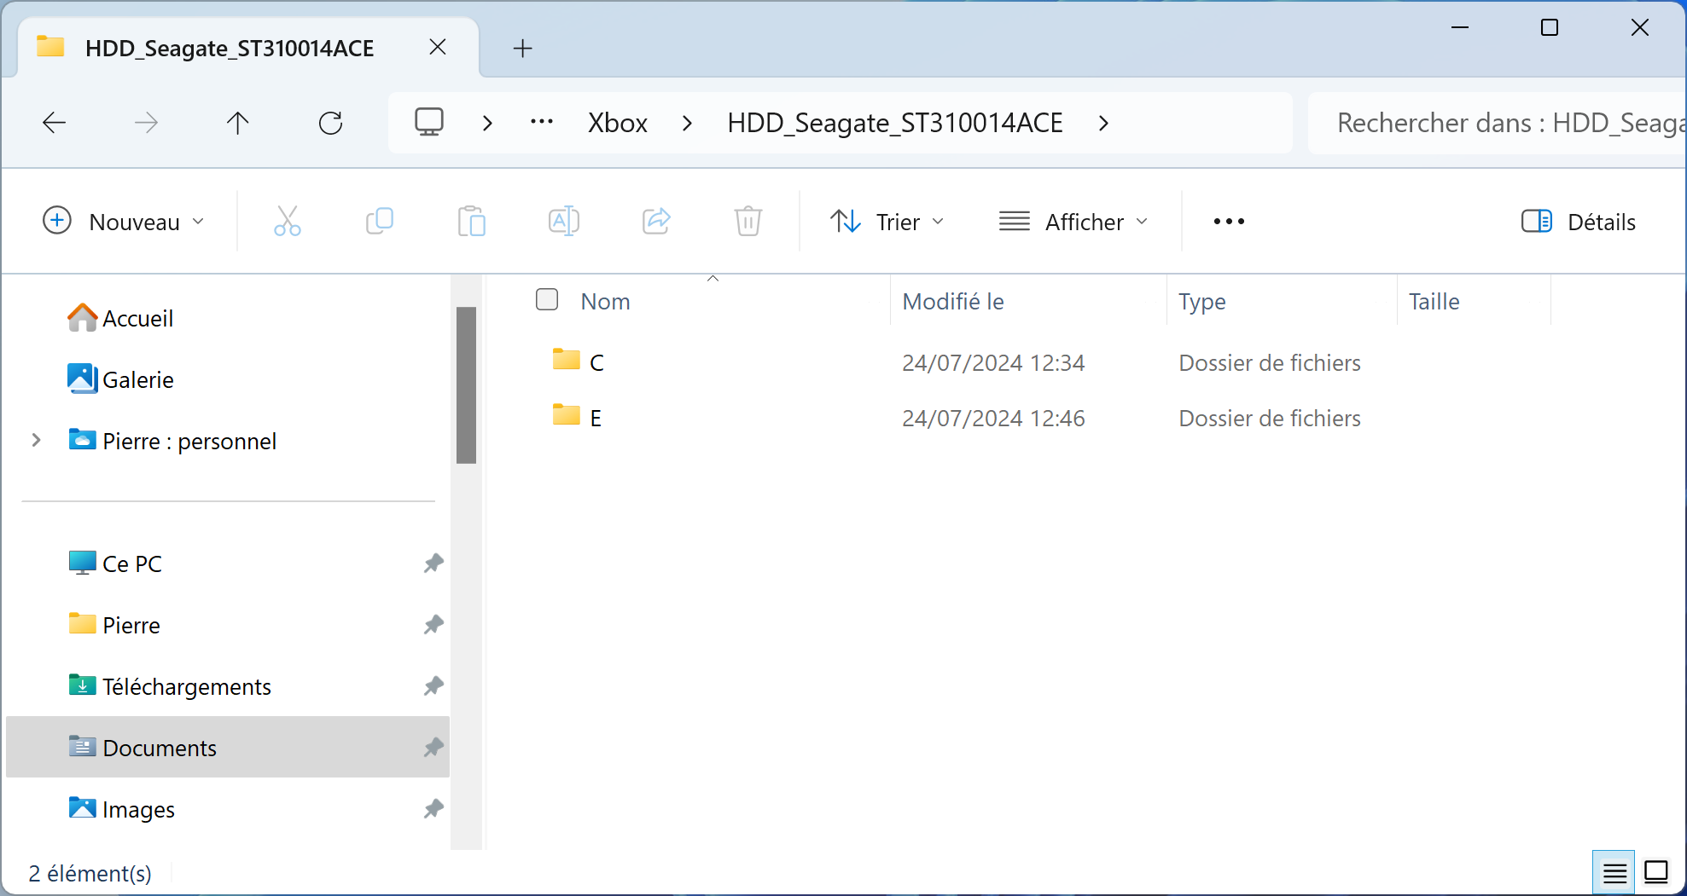
Task: Select Pierre : personnel in sidebar
Action: [189, 442]
